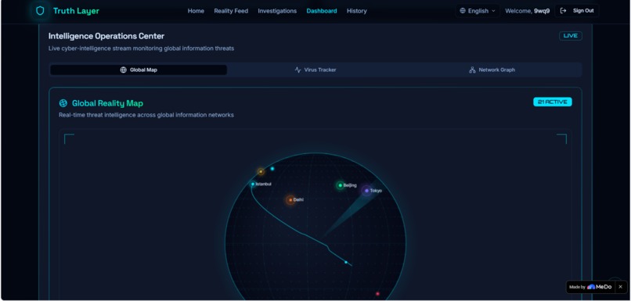Open the Investigations page

pyautogui.click(x=277, y=11)
